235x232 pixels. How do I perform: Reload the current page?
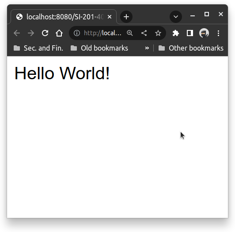click(x=45, y=33)
